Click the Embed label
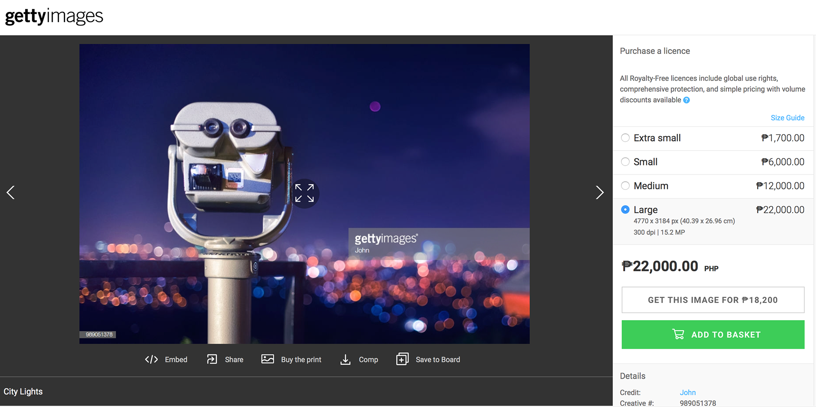816x416 pixels. 176,360
